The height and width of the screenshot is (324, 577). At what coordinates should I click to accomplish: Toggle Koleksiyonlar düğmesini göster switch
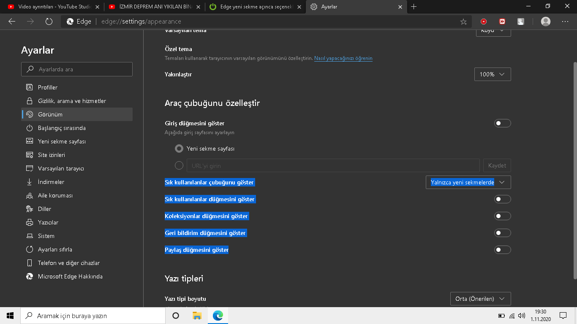click(503, 216)
